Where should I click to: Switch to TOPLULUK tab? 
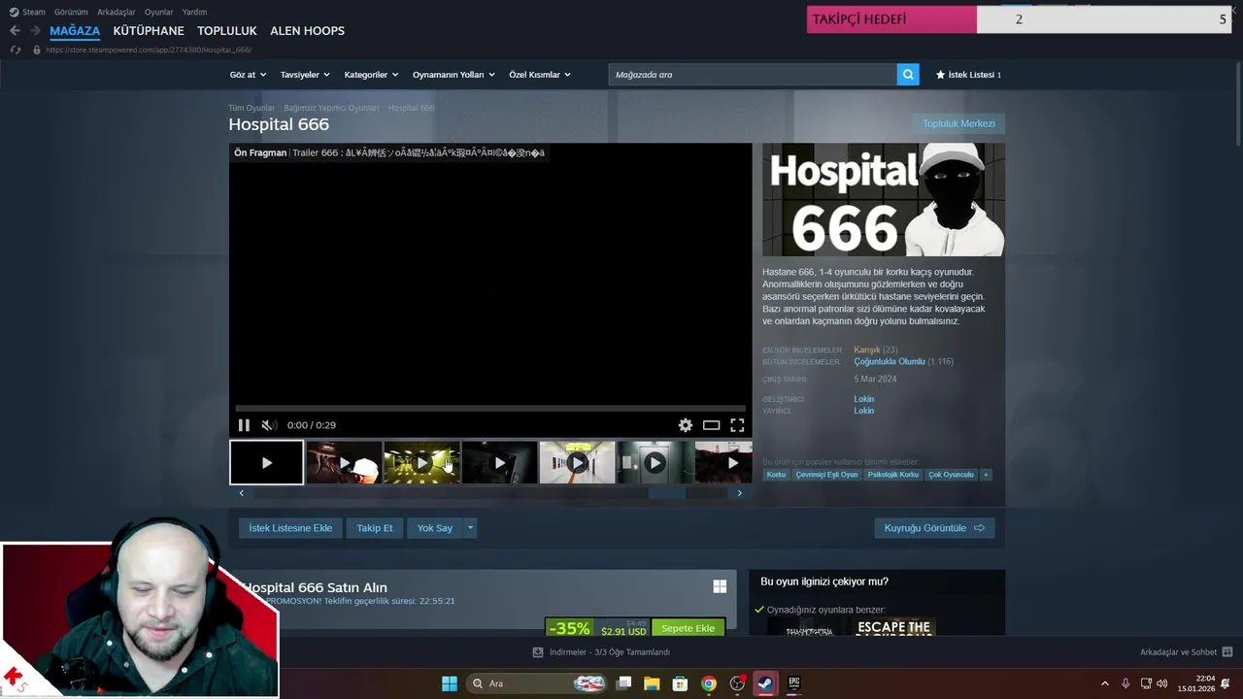coord(227,31)
